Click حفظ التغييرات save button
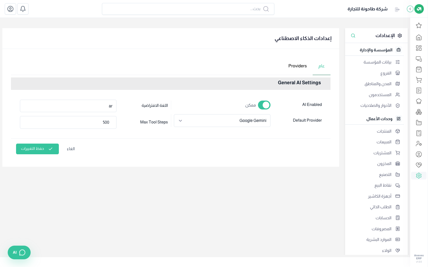428x267 pixels. [x=37, y=149]
